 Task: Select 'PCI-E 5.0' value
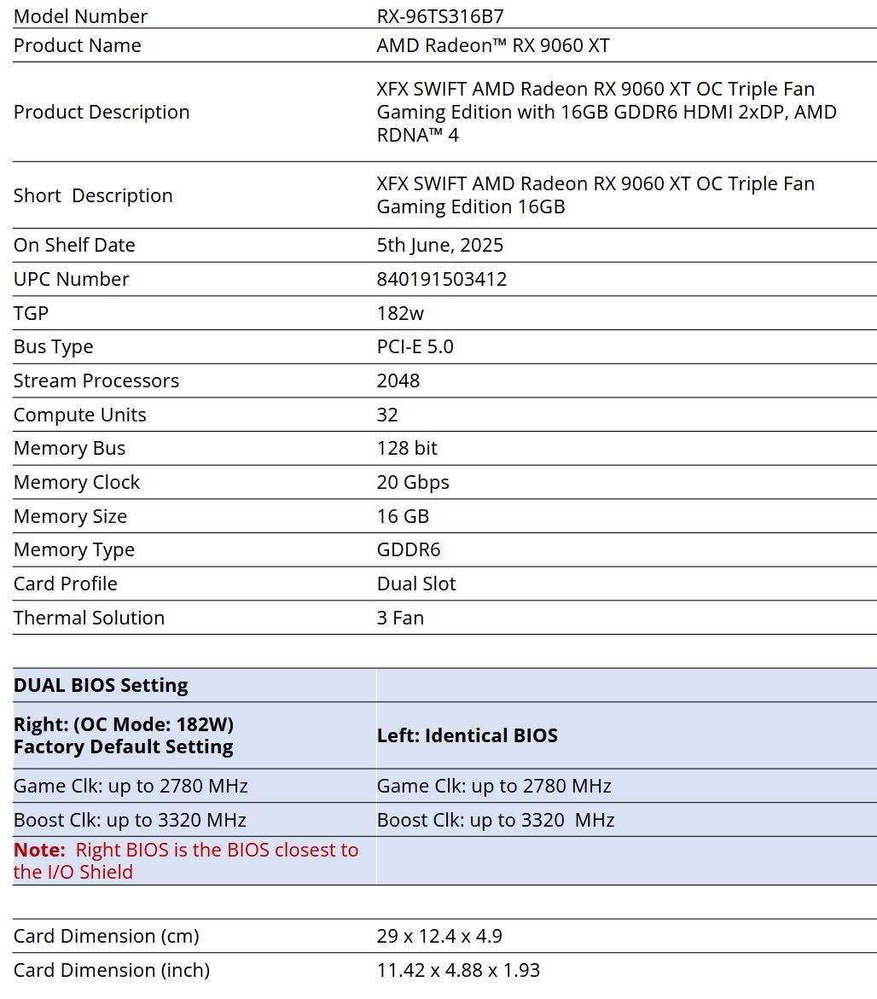[415, 346]
